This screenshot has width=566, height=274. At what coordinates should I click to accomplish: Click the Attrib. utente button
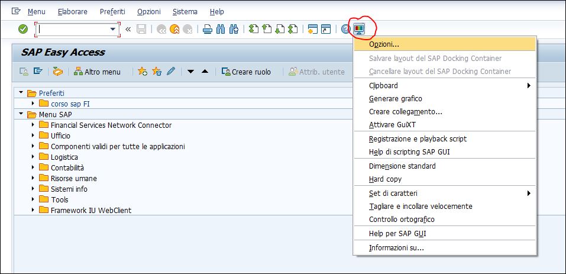pyautogui.click(x=316, y=72)
